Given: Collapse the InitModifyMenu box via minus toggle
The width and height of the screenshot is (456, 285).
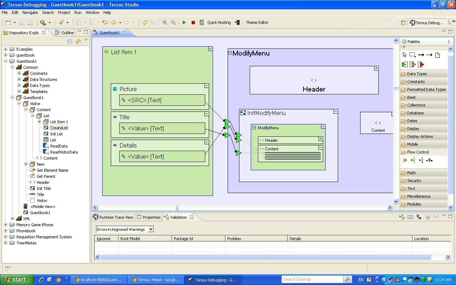Looking at the screenshot, I should coord(335,112).
